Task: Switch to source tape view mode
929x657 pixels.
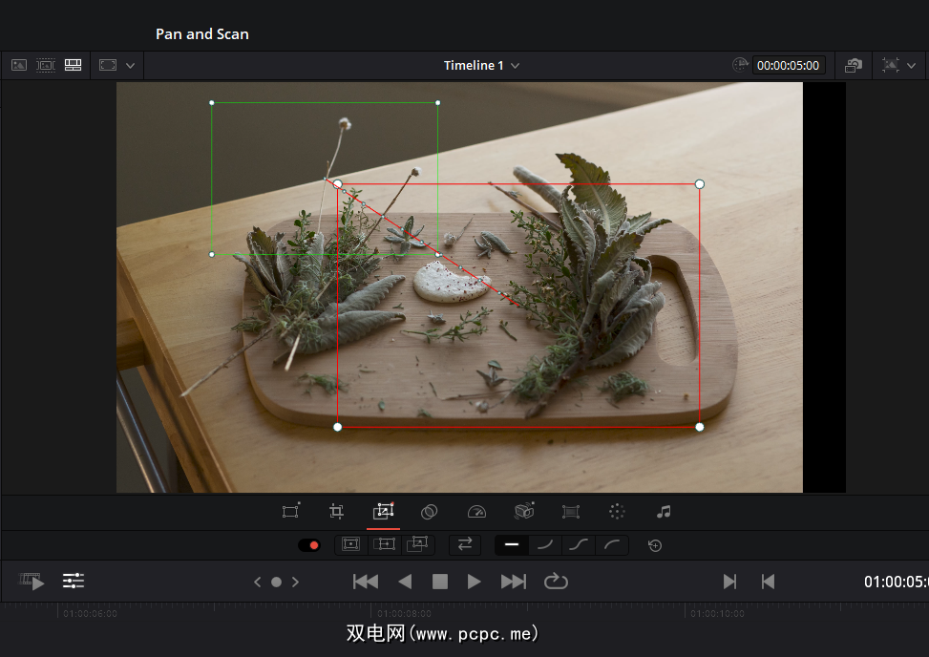Action: pyautogui.click(x=46, y=66)
